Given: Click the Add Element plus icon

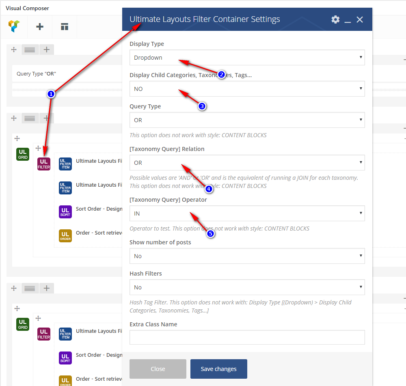Looking at the screenshot, I should [x=40, y=27].
